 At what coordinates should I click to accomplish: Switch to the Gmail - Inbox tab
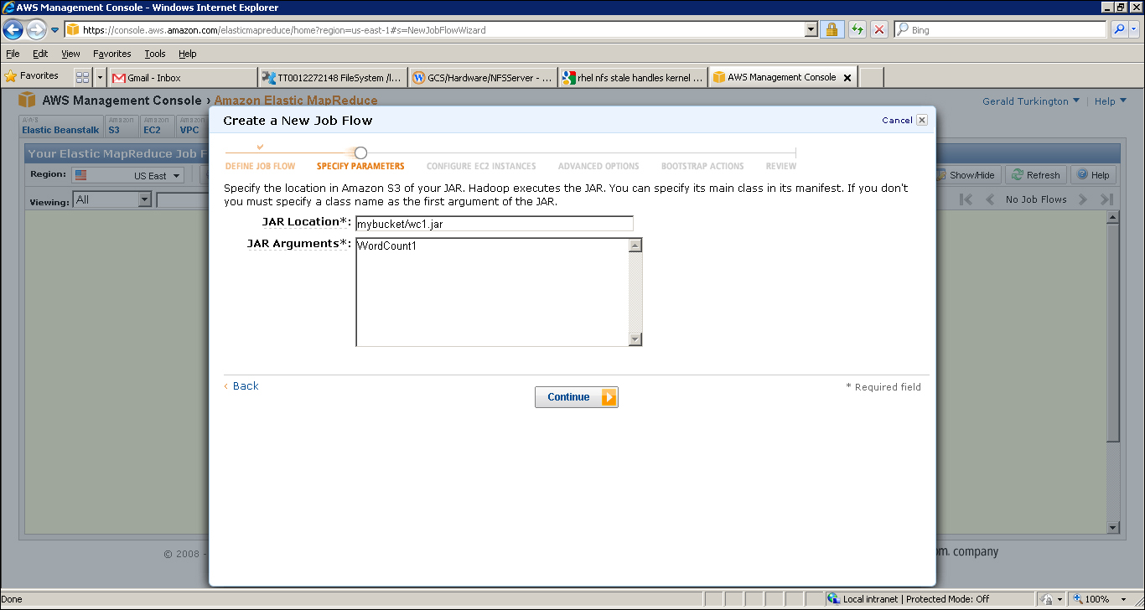(183, 77)
